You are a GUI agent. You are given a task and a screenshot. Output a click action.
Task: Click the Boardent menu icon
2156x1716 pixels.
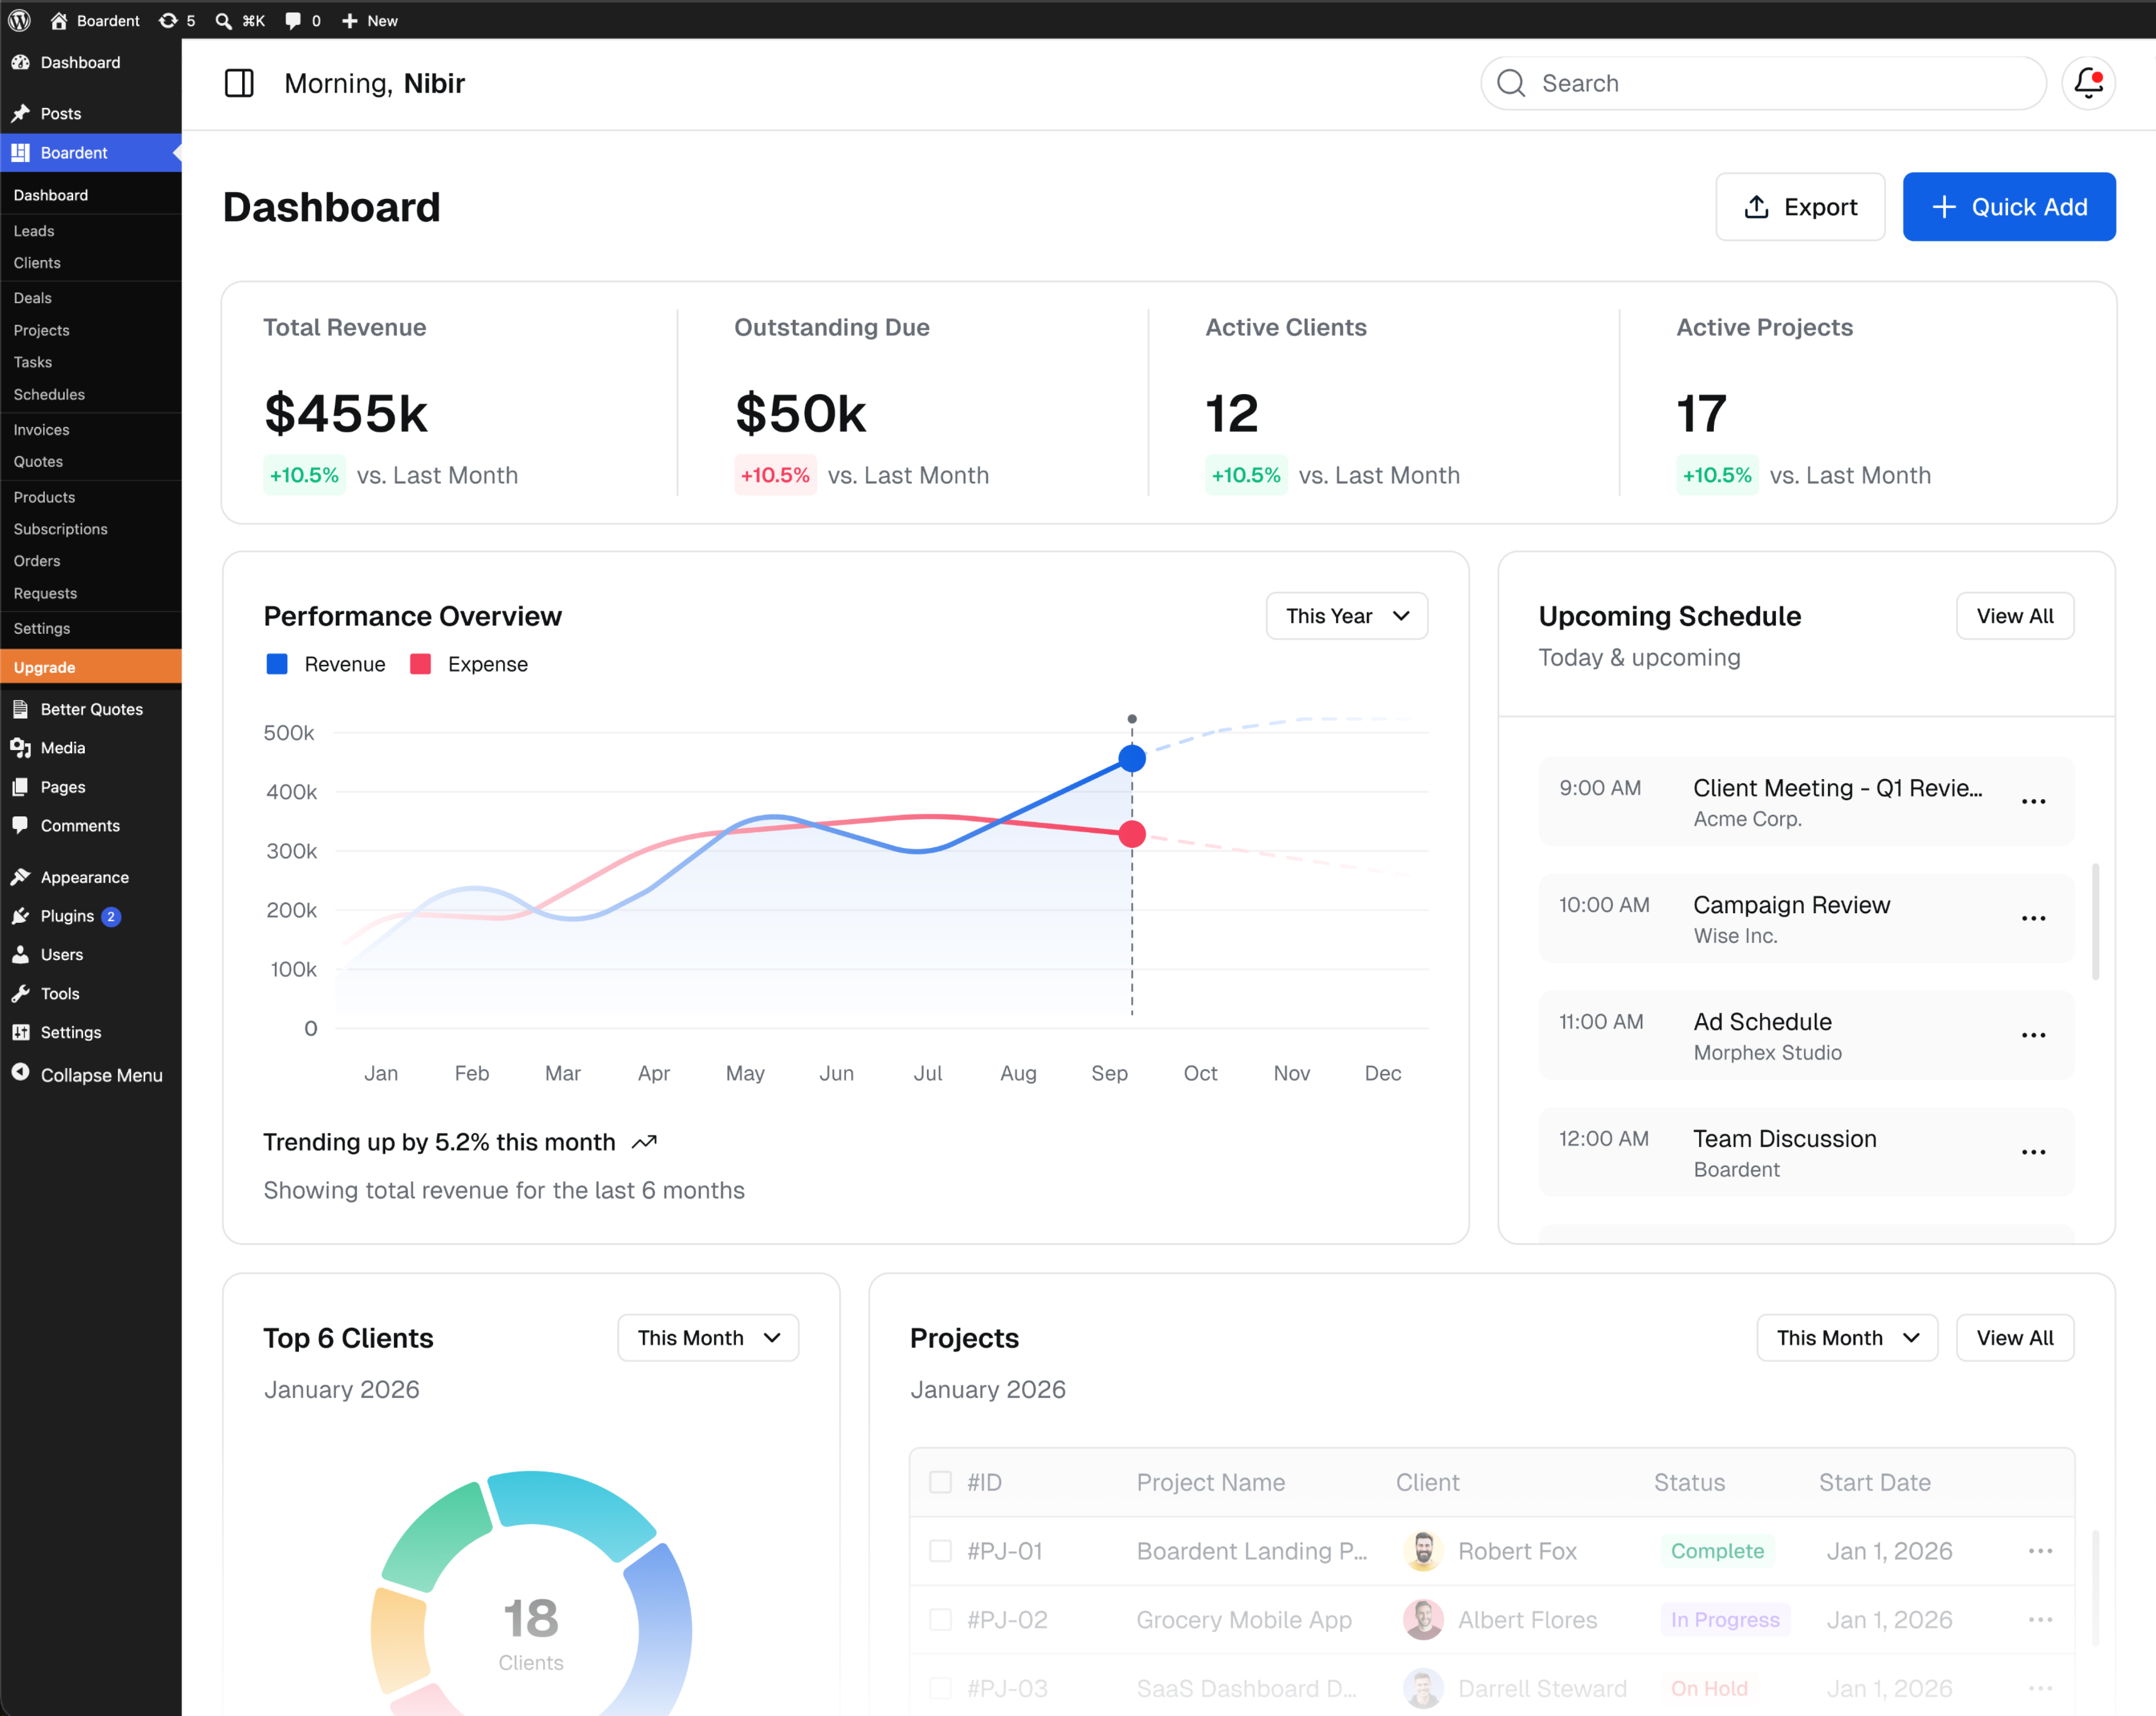point(20,152)
